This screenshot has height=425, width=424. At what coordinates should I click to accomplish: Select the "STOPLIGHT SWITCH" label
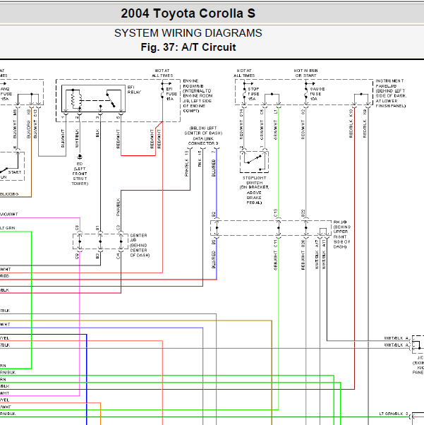(254, 180)
